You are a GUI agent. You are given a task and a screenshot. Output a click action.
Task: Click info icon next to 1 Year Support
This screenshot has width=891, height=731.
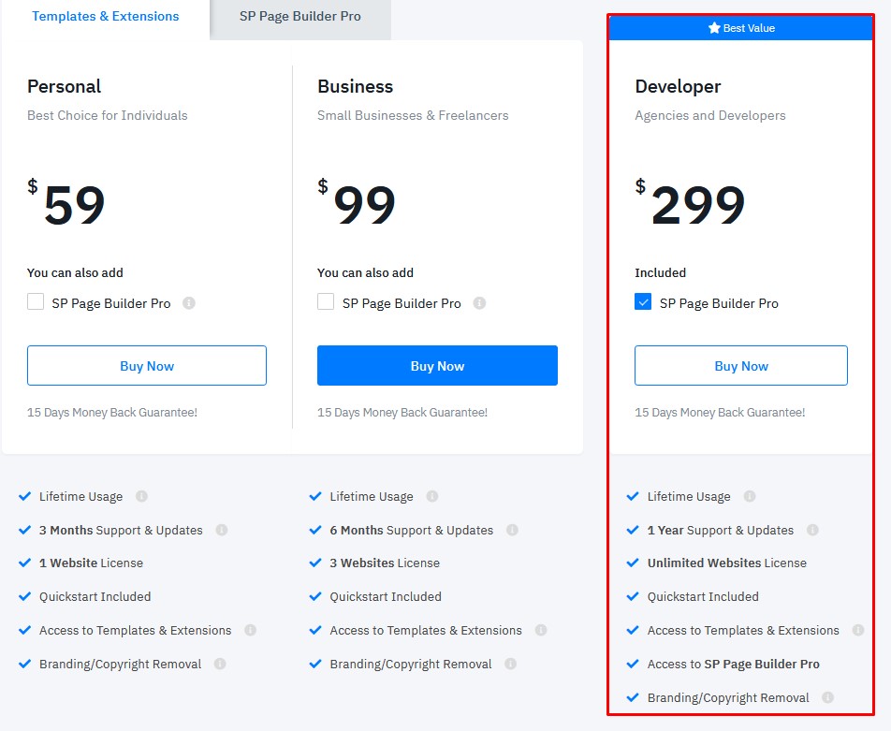(812, 530)
